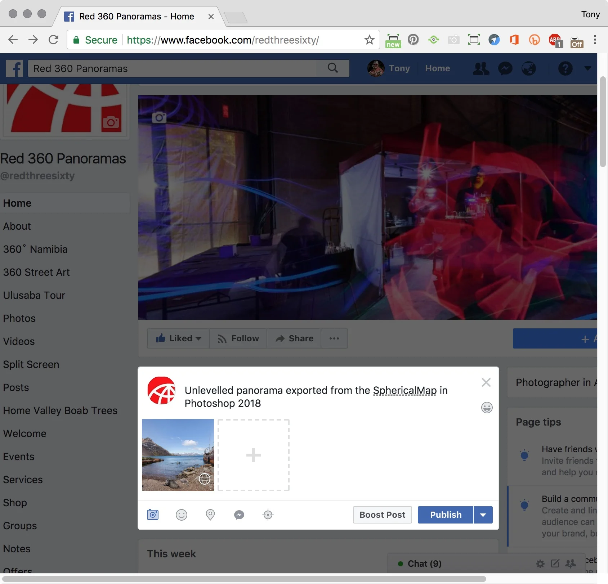Open the Photos section
608x584 pixels.
[19, 318]
